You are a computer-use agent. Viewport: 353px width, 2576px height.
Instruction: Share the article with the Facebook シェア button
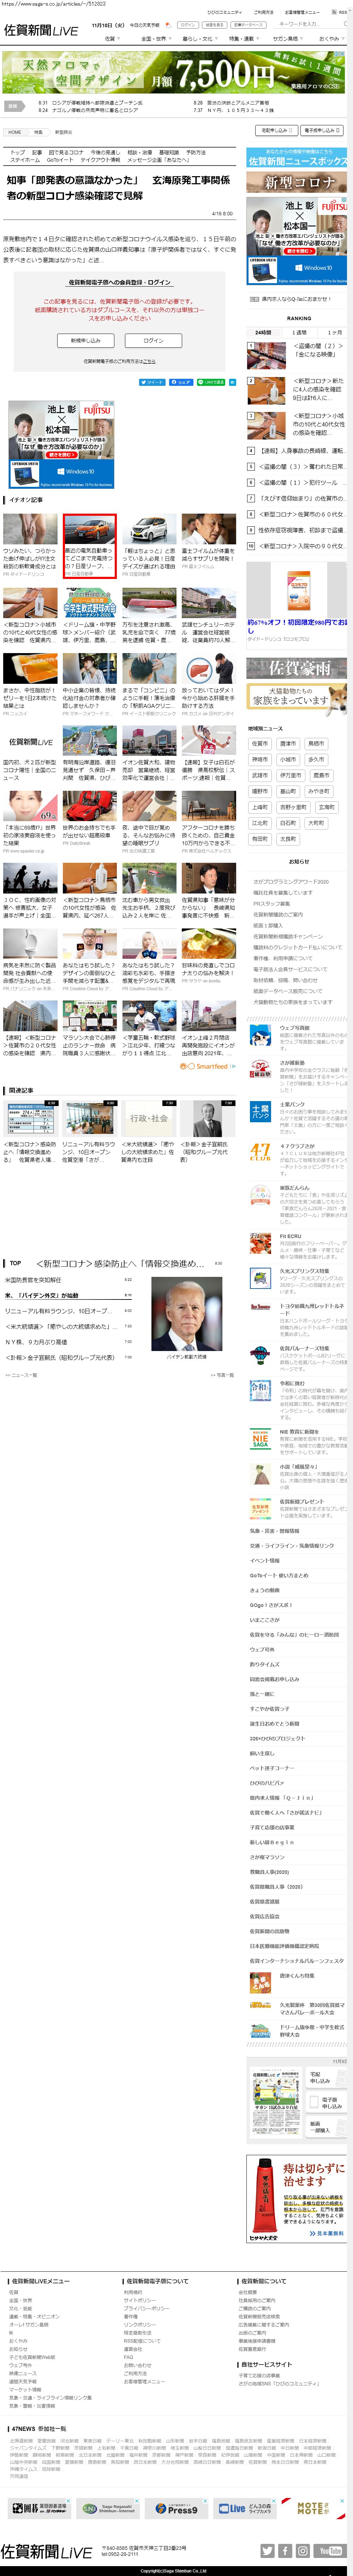(x=181, y=382)
